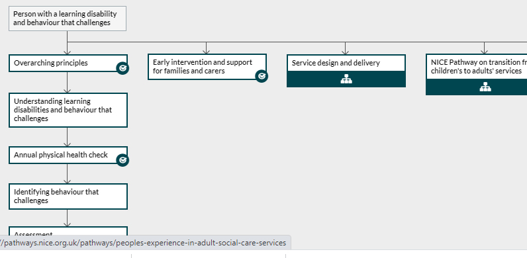Select the Overarching principles node
Viewport: 527px width, 258px height.
click(68, 63)
